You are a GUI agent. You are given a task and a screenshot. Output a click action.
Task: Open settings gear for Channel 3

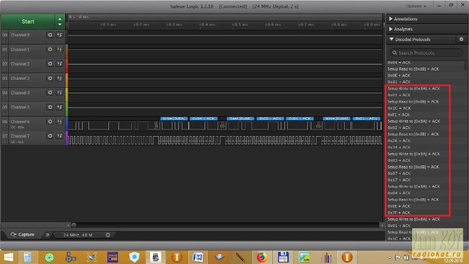50,78
